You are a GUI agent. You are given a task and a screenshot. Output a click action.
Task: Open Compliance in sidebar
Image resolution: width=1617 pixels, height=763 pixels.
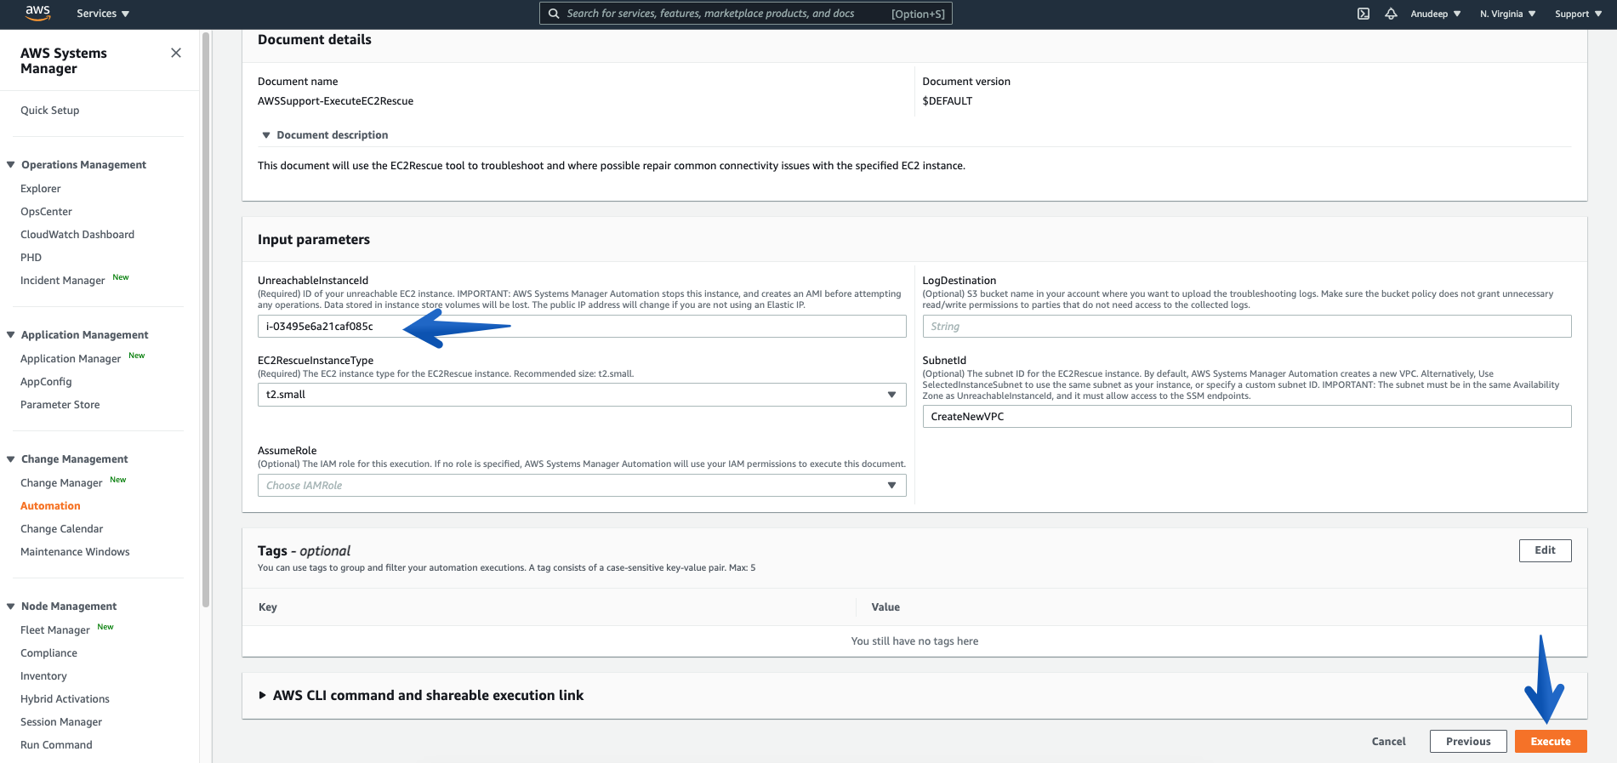coord(49,653)
